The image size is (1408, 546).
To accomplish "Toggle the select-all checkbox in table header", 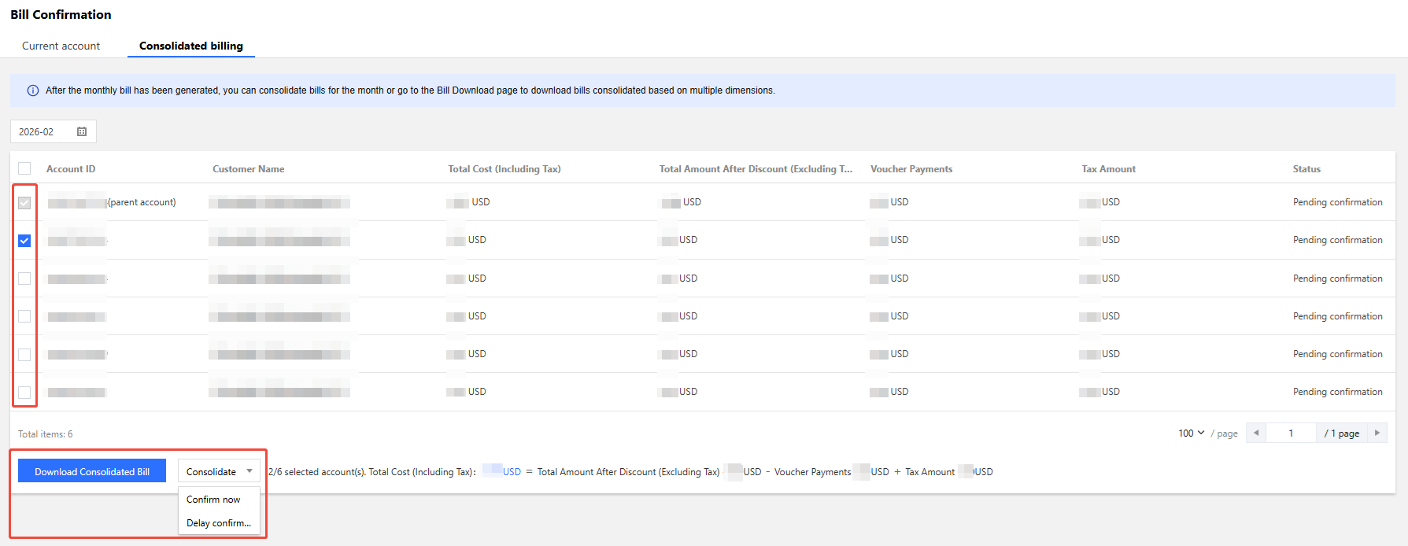I will pos(24,168).
